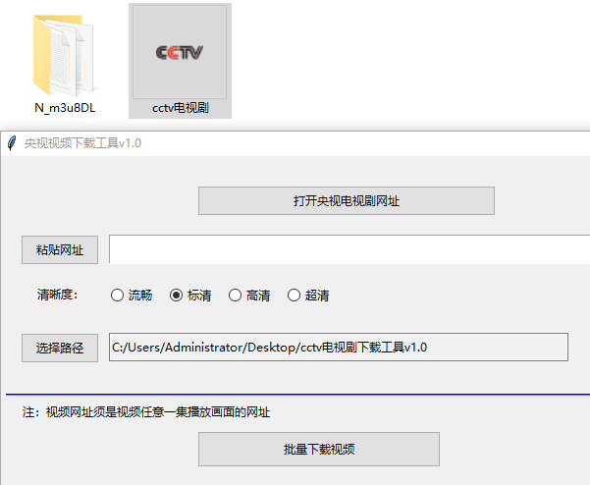Click the 粘贴网址 button
Viewport: 590px width, 485px height.
[x=60, y=249]
